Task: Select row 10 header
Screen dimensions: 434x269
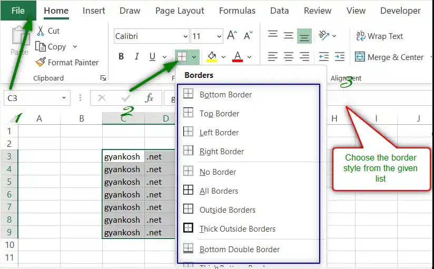Action: (9, 245)
